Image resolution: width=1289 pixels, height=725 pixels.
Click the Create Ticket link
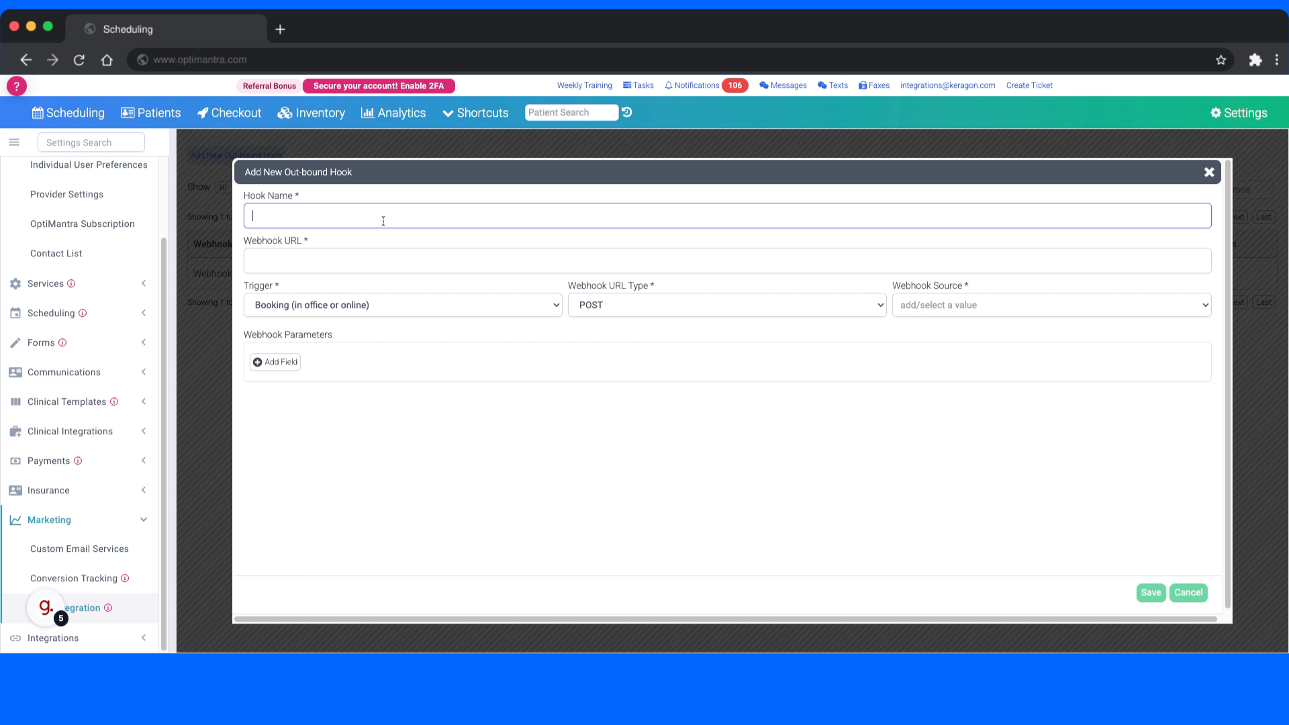(x=1029, y=85)
